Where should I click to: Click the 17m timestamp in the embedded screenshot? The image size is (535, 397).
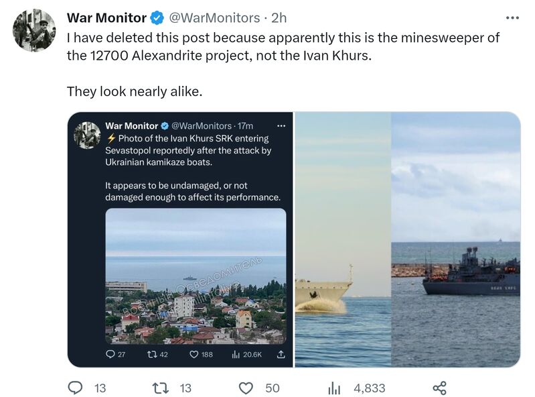point(246,125)
